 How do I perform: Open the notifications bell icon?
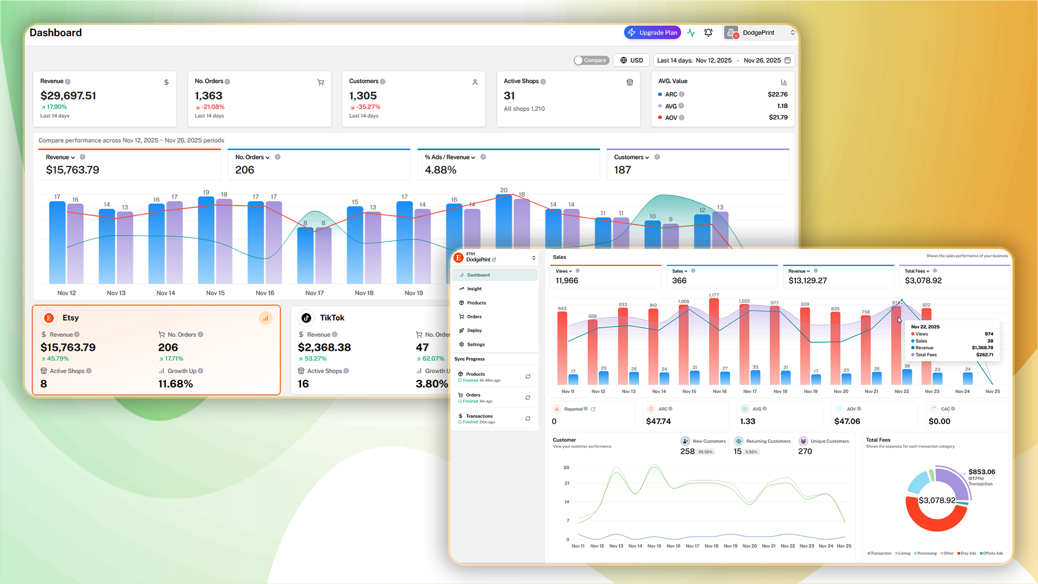click(708, 32)
